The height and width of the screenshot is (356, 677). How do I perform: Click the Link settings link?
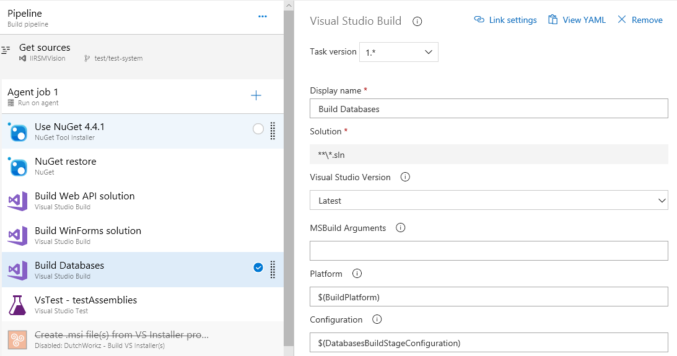(505, 20)
